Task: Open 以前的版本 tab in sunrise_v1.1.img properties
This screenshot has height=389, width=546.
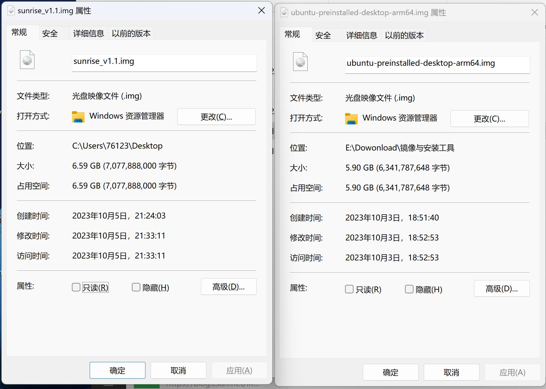Action: pyautogui.click(x=131, y=34)
